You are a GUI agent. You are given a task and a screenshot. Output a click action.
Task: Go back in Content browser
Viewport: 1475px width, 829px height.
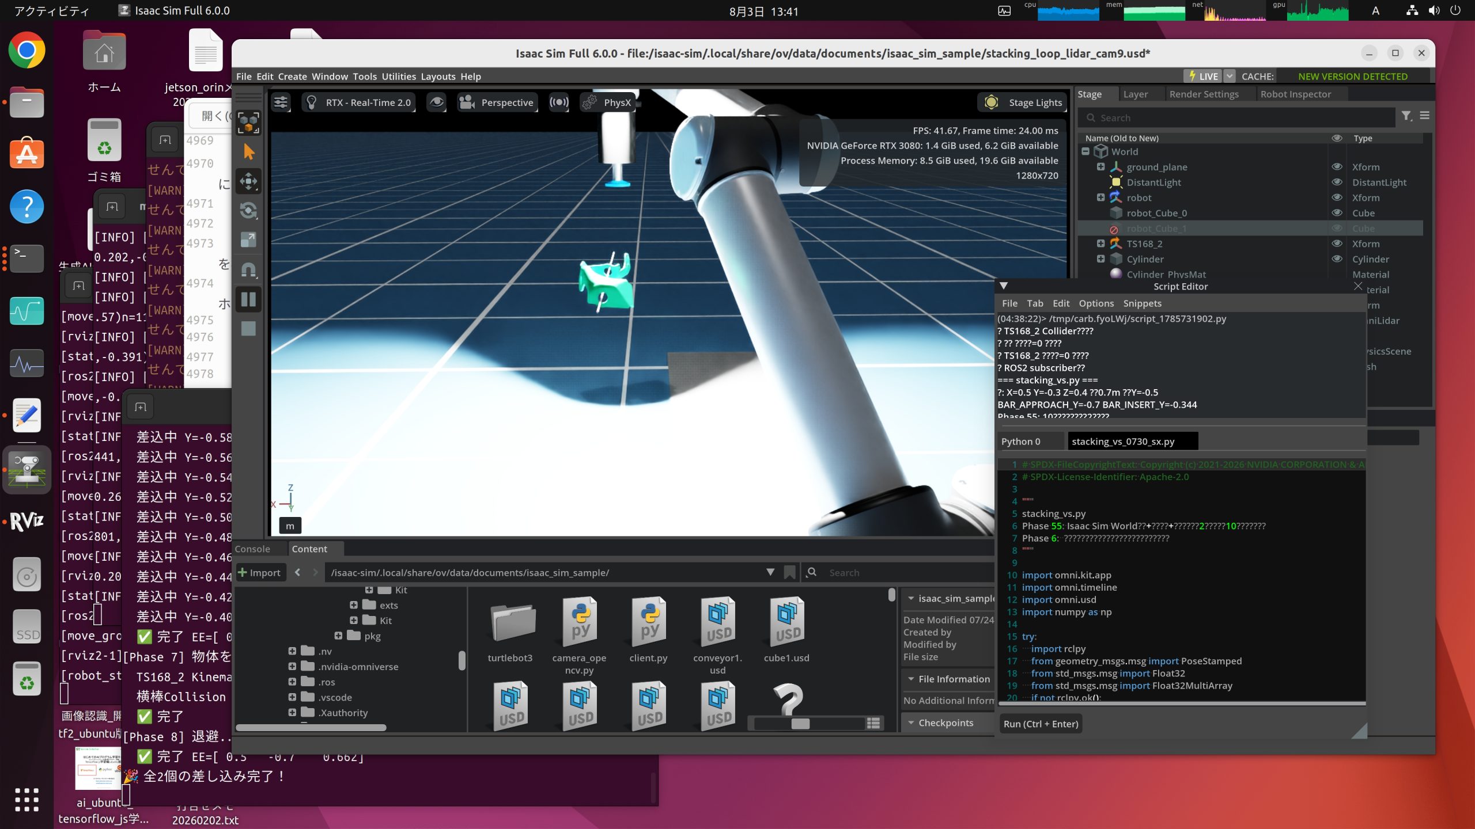pyautogui.click(x=297, y=572)
